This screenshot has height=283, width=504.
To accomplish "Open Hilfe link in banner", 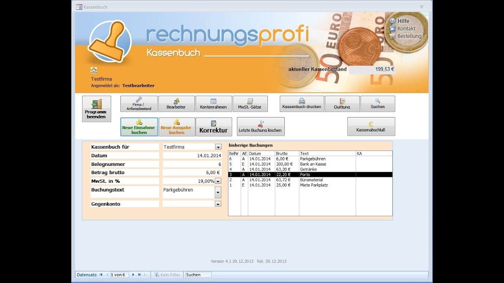I will (403, 21).
